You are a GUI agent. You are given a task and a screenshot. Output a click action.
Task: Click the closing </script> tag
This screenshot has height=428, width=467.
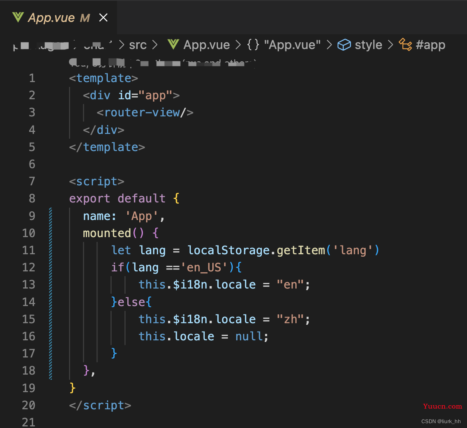(x=100, y=405)
